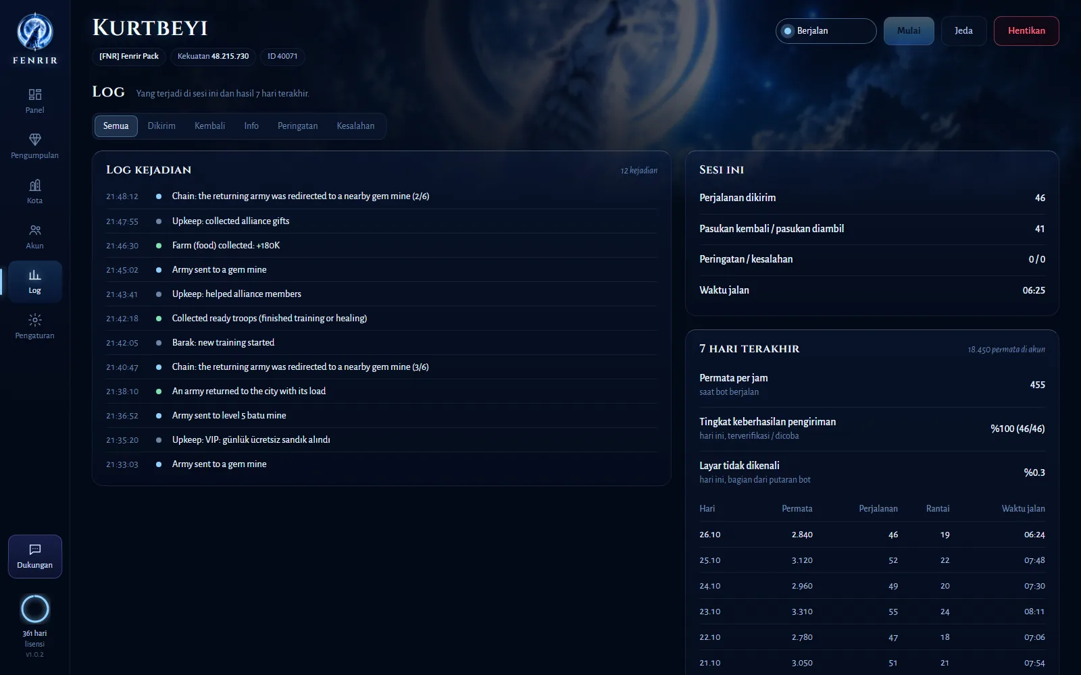Image resolution: width=1081 pixels, height=675 pixels.
Task: Click the Mulai start button
Action: [x=909, y=31]
